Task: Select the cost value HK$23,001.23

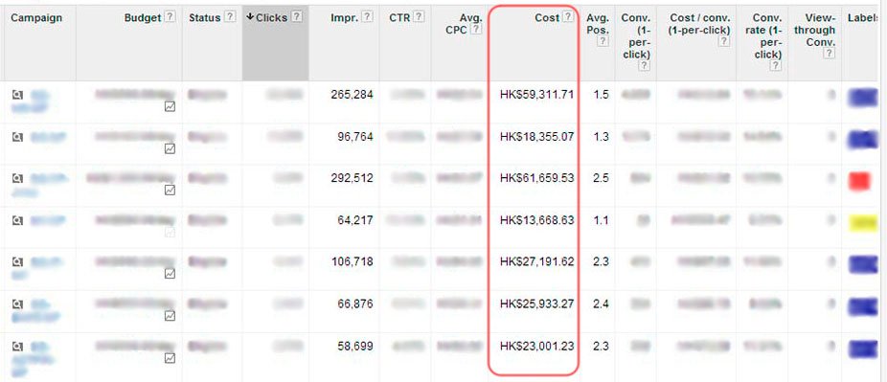Action: pyautogui.click(x=536, y=346)
